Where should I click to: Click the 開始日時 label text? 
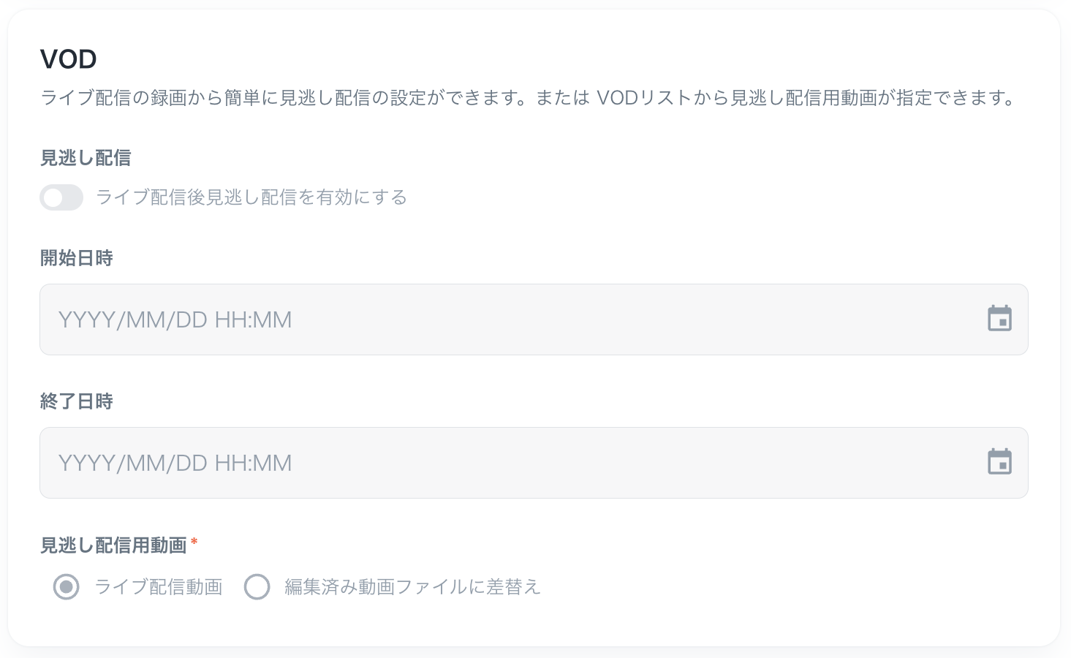click(x=76, y=257)
